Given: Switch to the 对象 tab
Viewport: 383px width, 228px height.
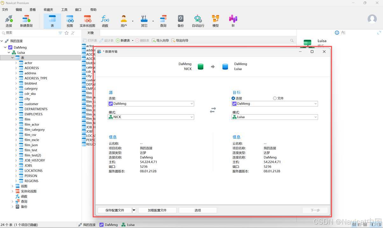Looking at the screenshot, I should coord(91,33).
